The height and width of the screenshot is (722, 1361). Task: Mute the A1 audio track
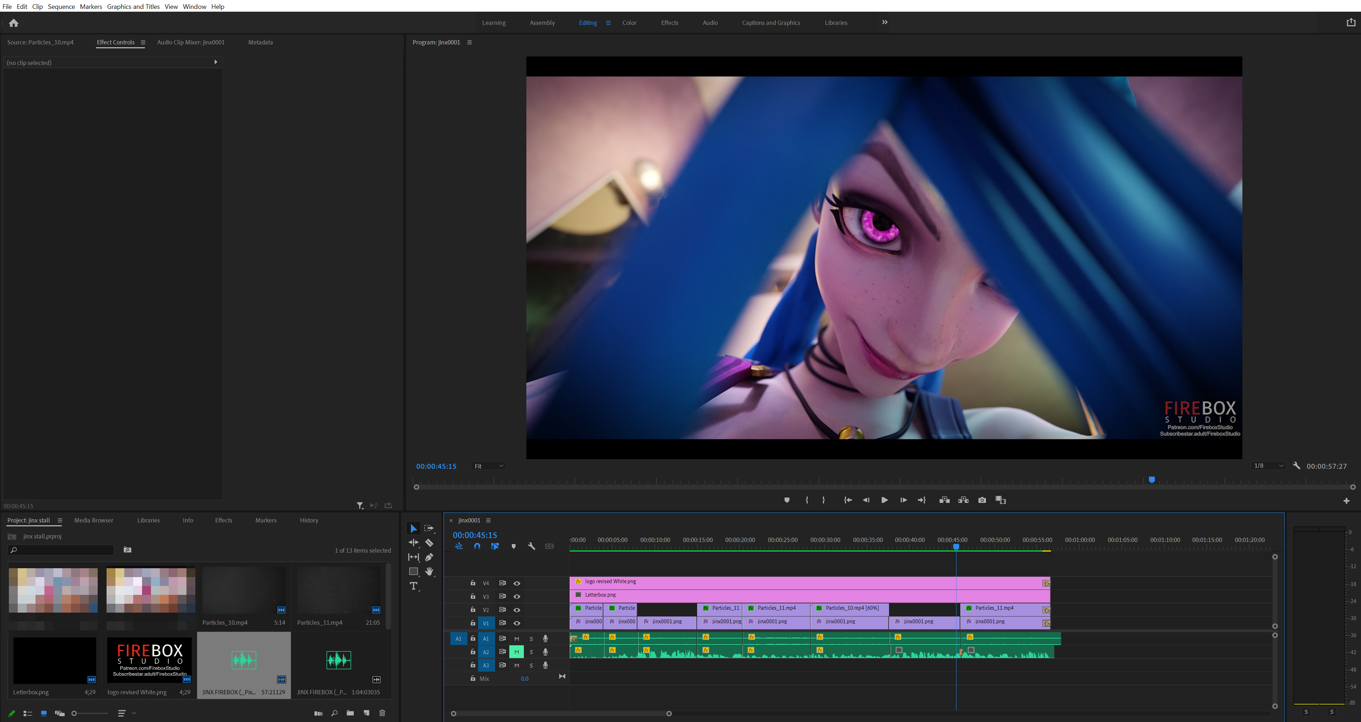pos(517,639)
